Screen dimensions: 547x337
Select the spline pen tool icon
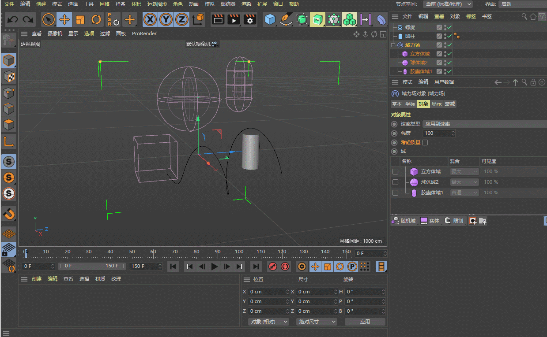(x=286, y=19)
